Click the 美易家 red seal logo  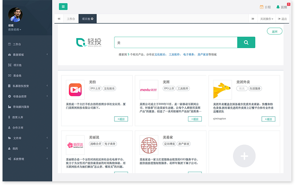coord(149,145)
